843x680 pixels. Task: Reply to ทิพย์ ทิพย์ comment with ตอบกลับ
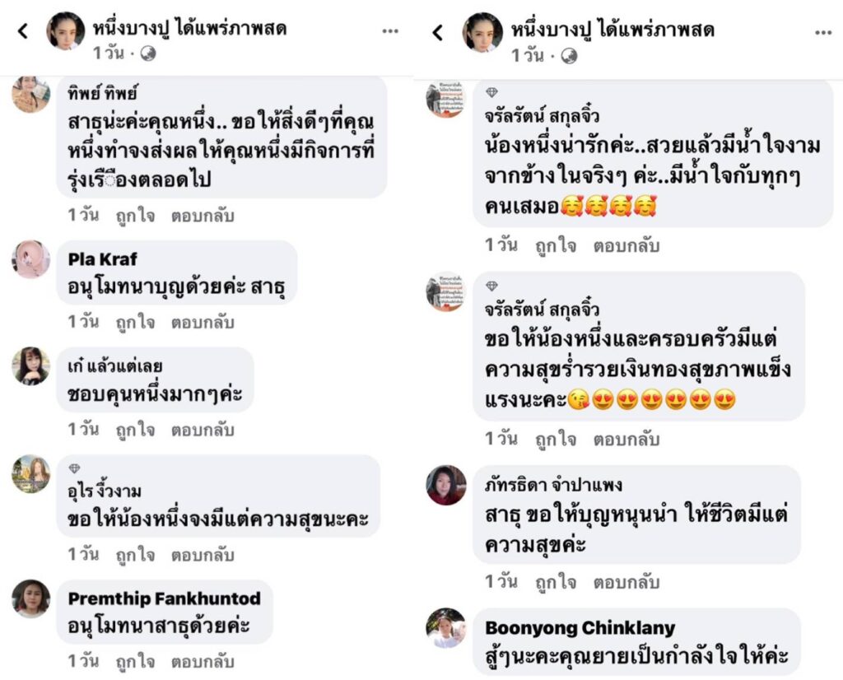click(203, 216)
